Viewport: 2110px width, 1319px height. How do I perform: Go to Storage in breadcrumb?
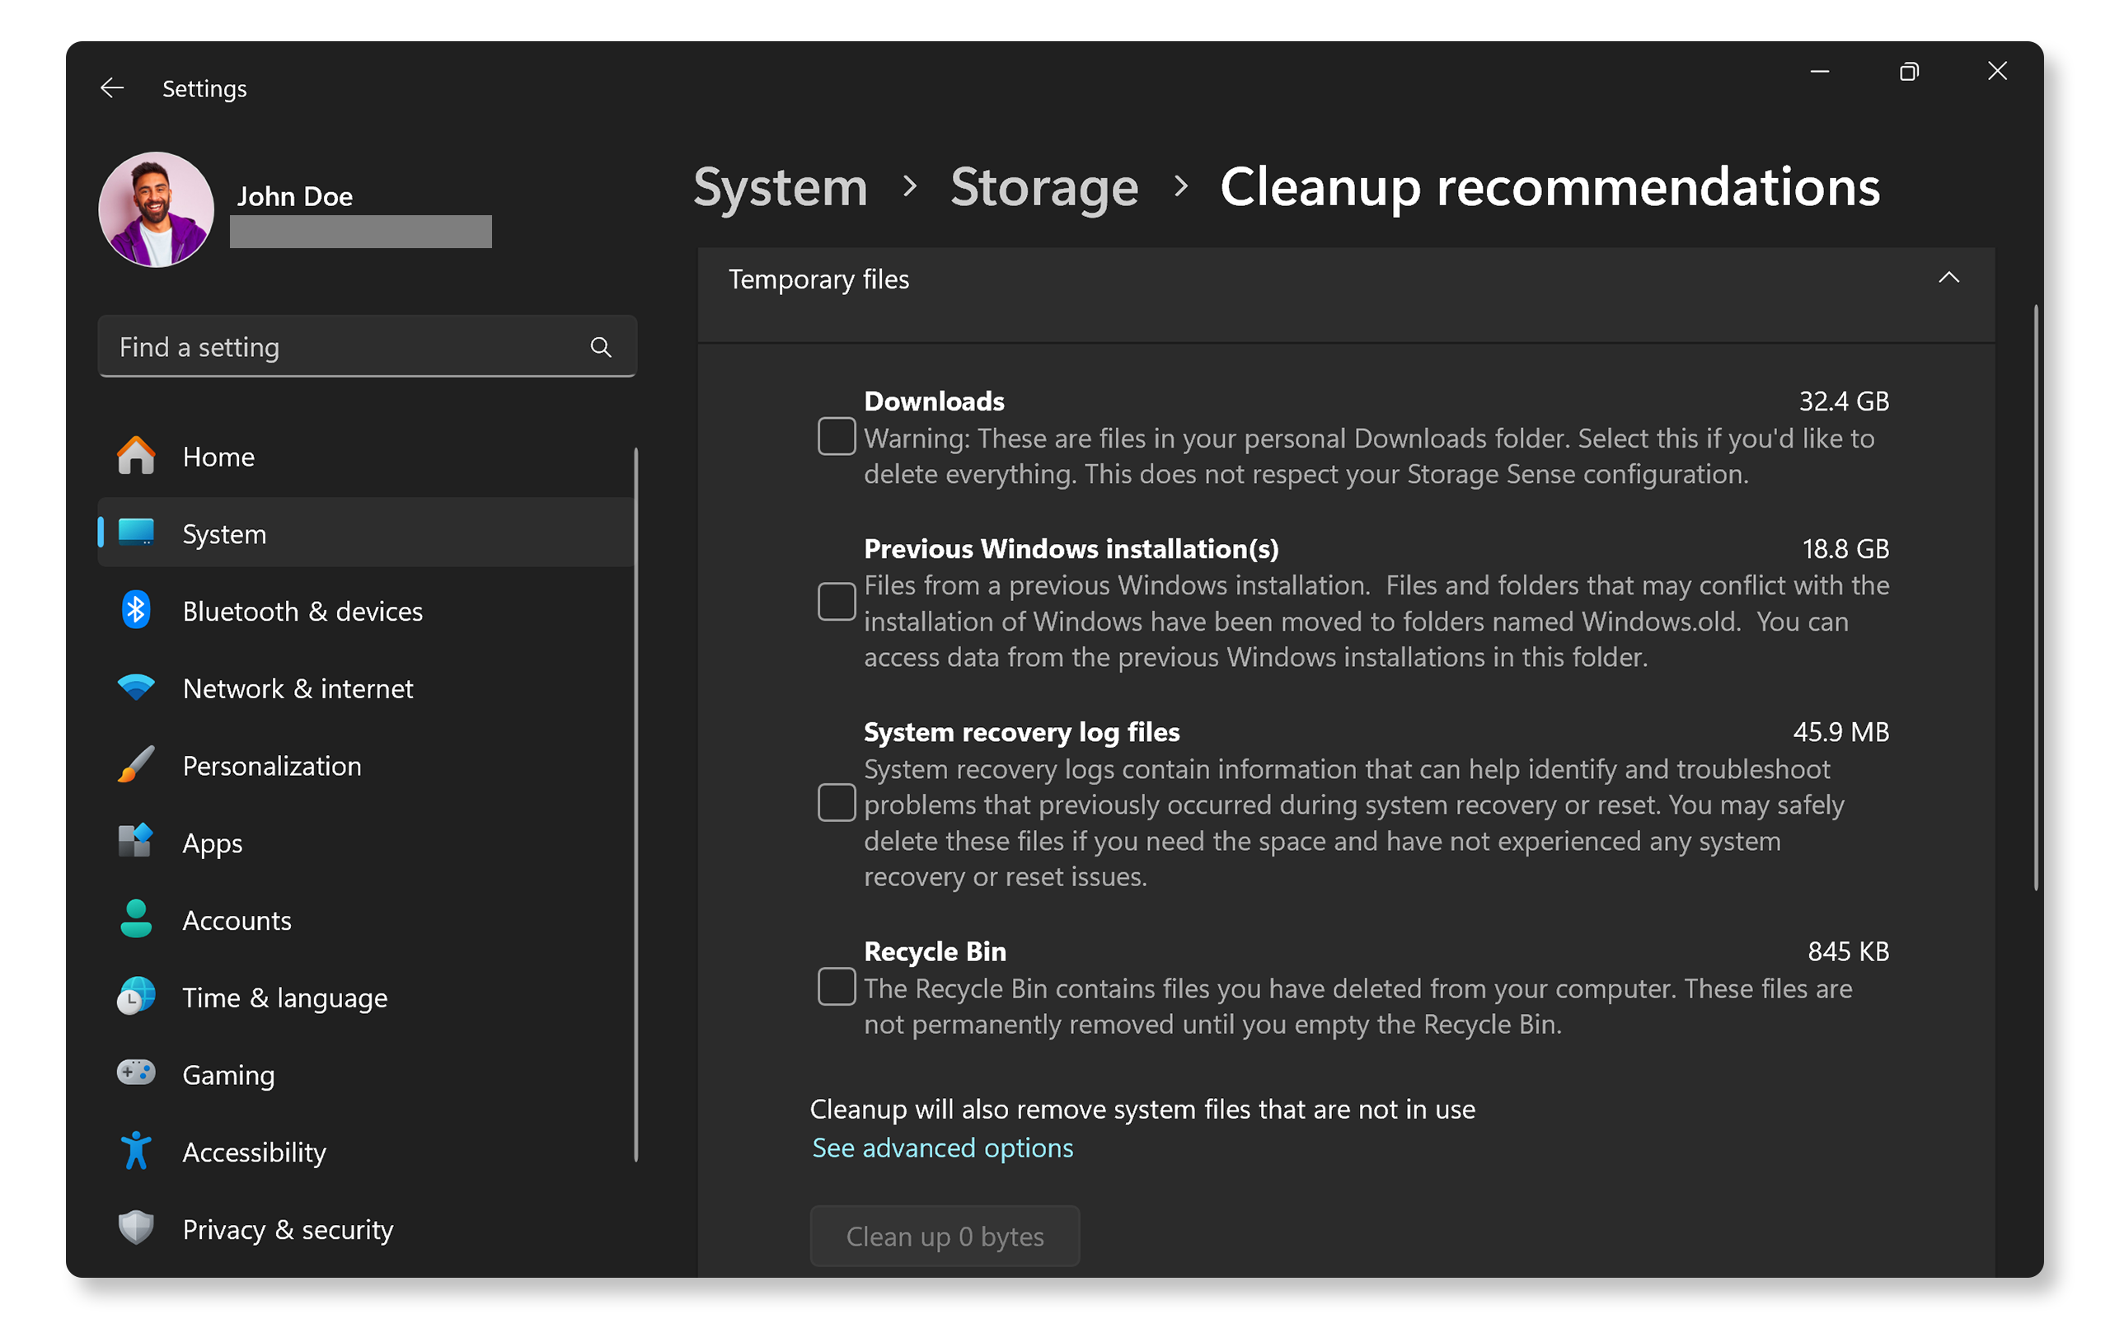point(1044,186)
